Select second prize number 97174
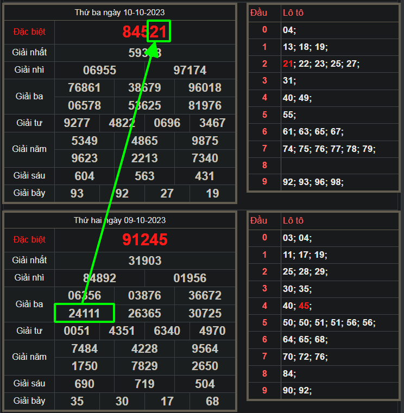Image resolution: width=404 pixels, height=413 pixels. [x=190, y=71]
